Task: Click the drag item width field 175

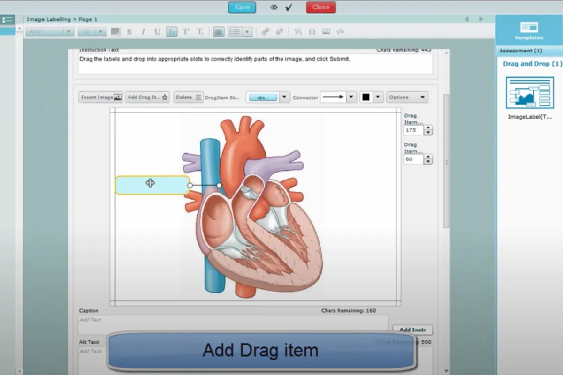Action: (413, 130)
